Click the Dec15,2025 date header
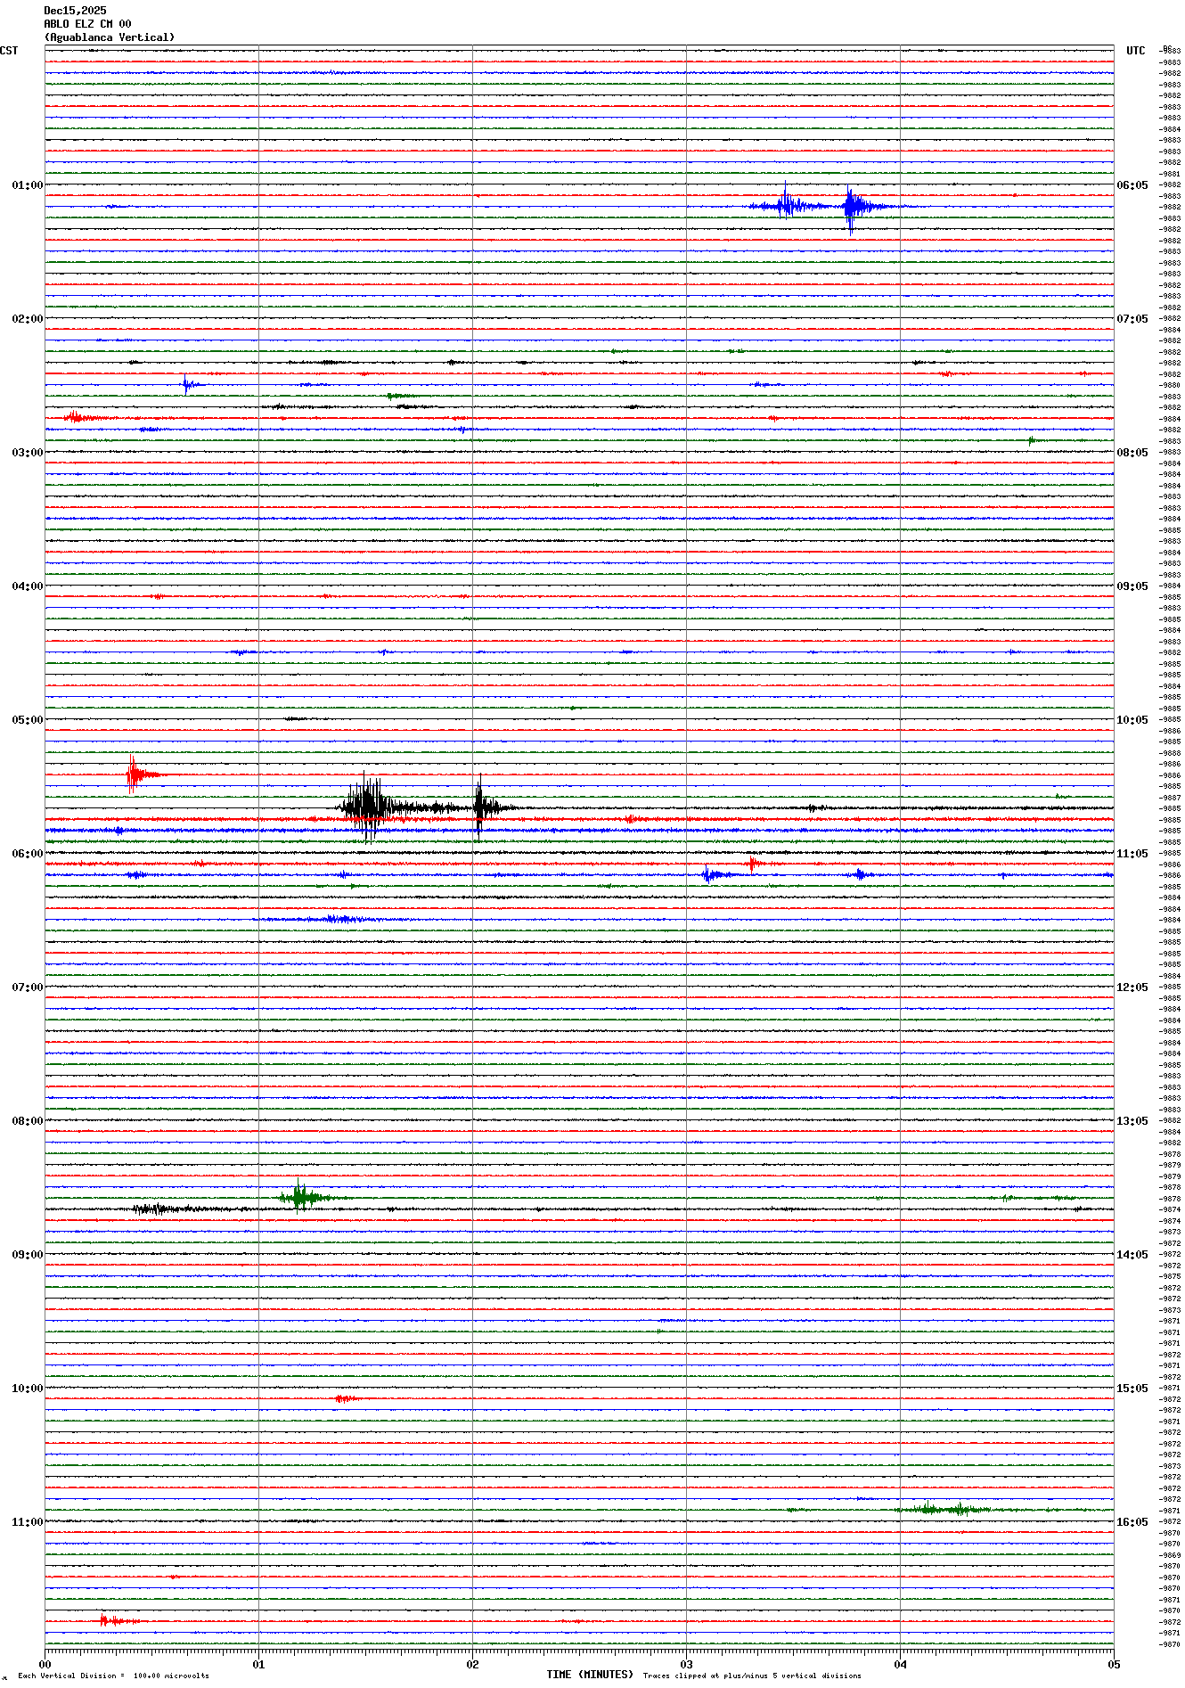 75,11
